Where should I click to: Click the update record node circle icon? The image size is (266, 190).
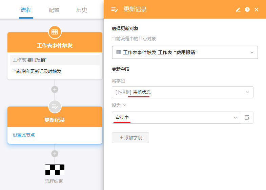tap(55, 106)
